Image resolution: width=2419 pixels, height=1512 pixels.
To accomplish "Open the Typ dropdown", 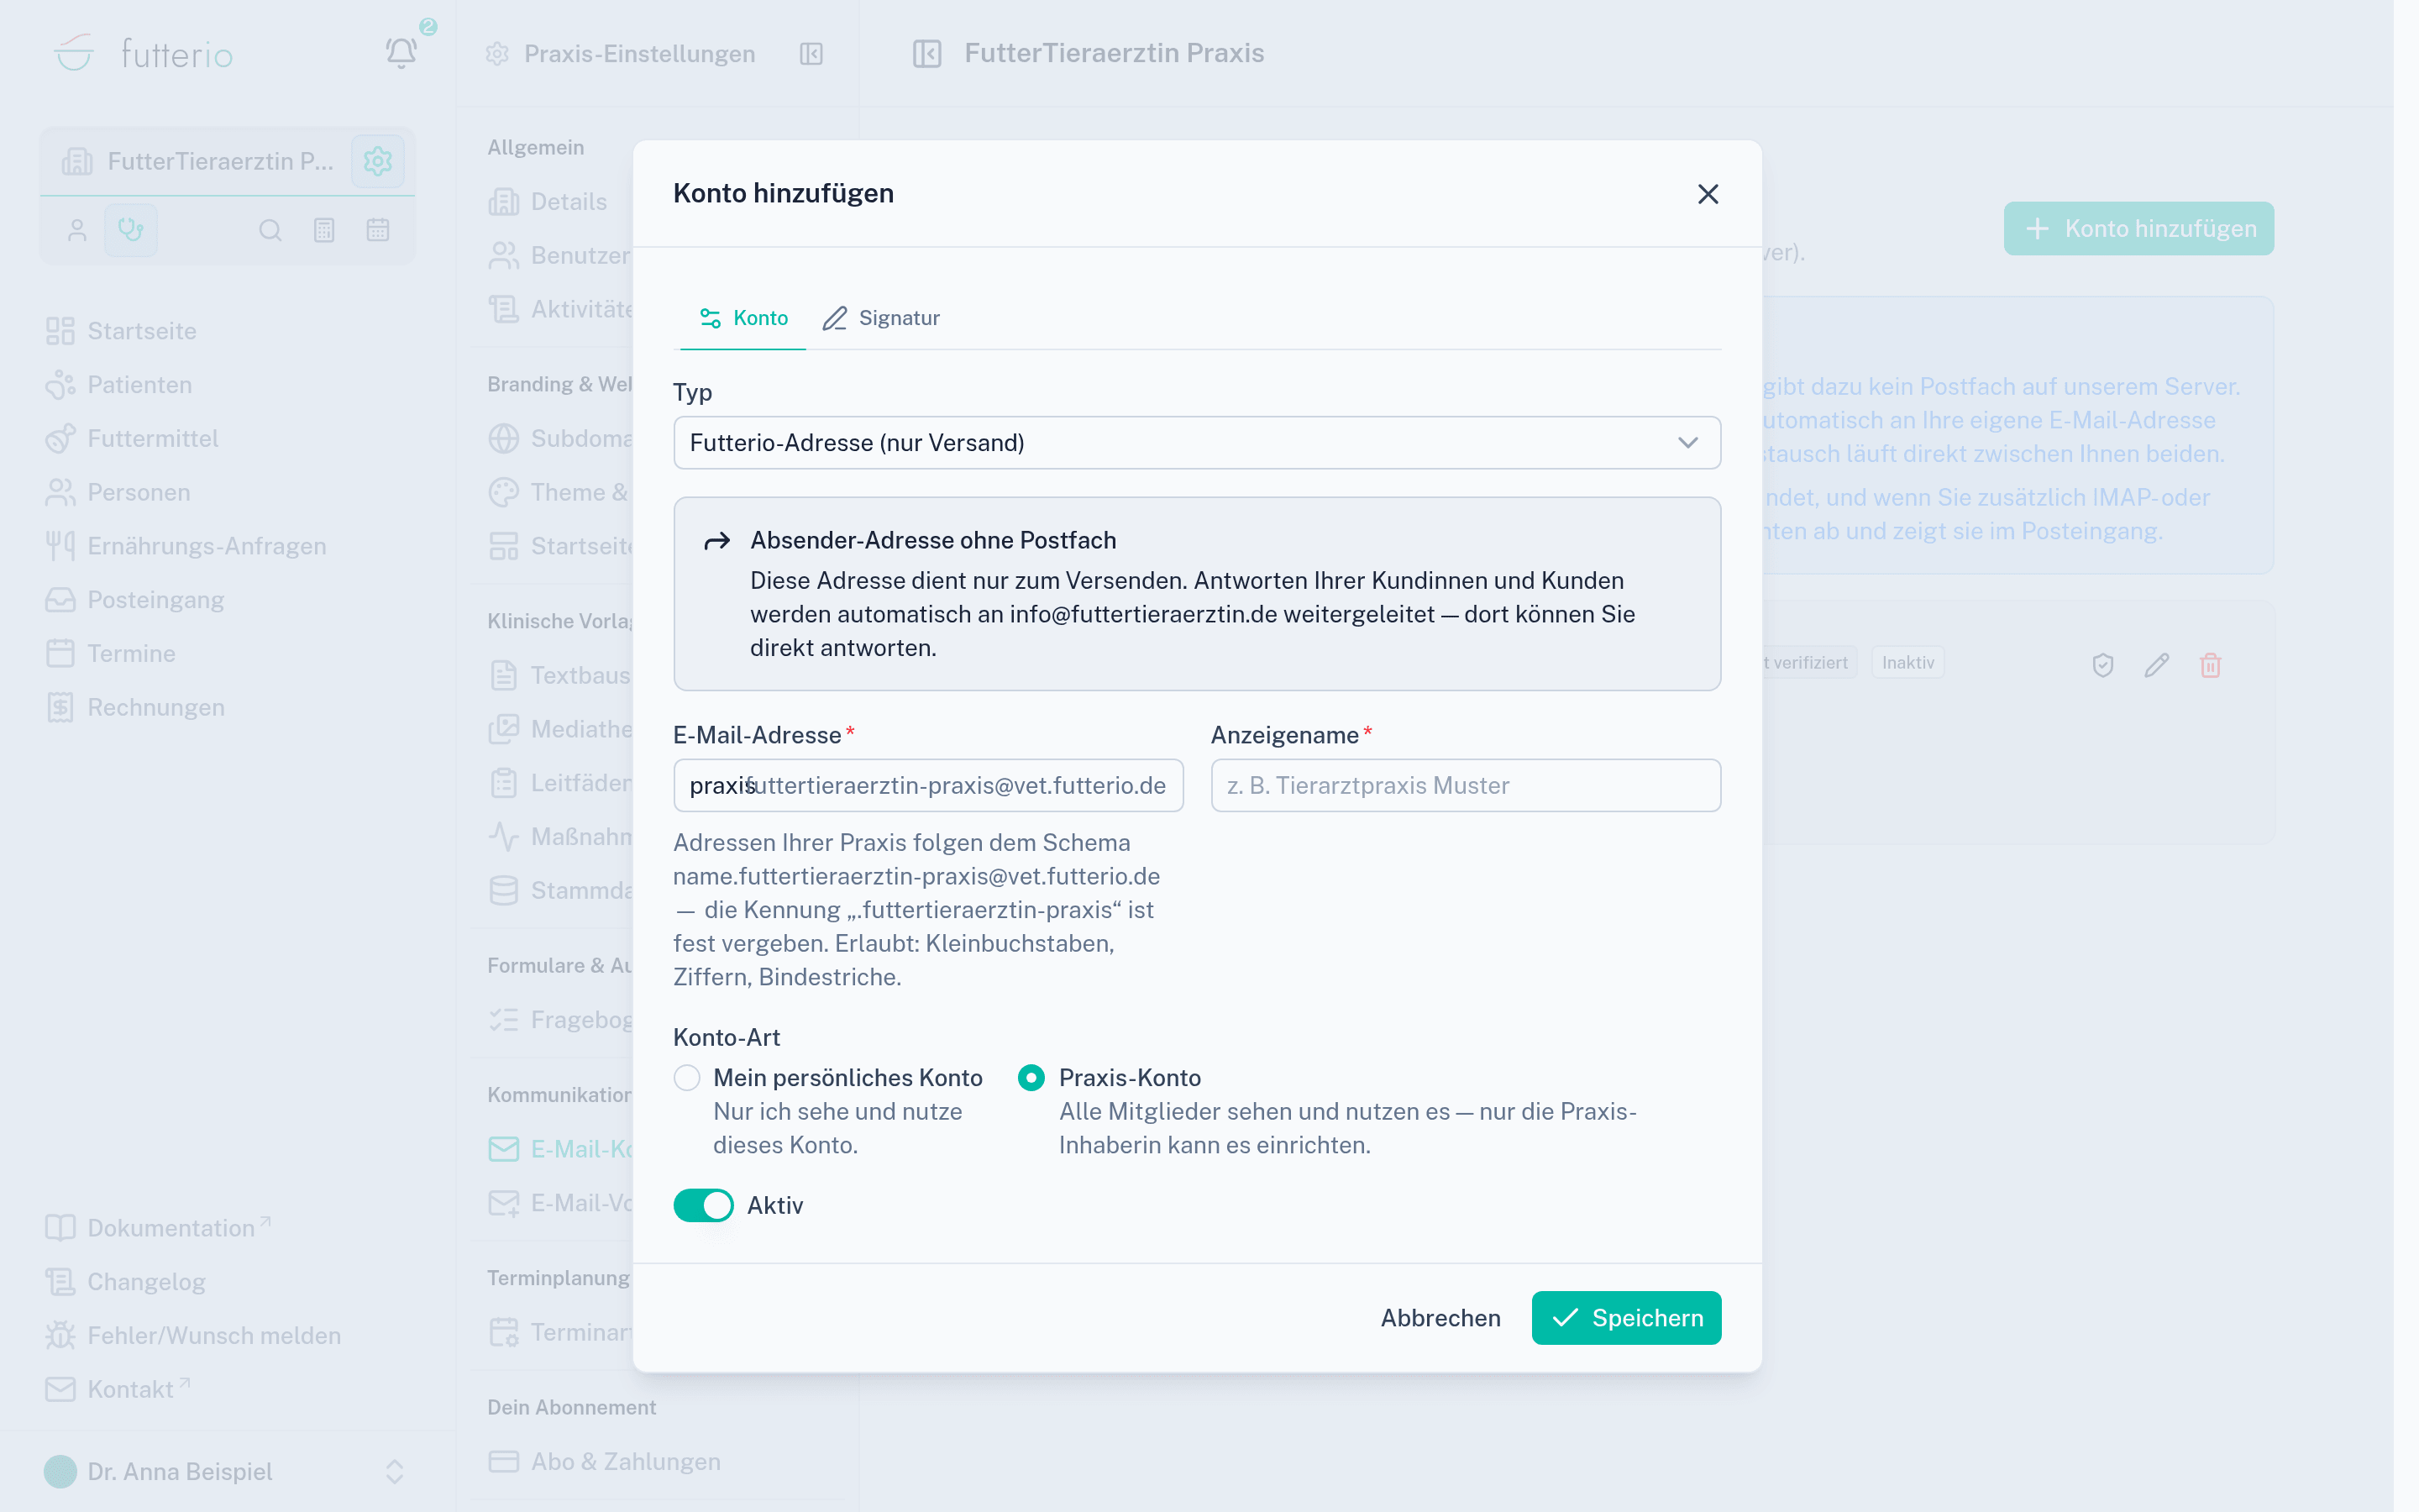I will (1197, 442).
